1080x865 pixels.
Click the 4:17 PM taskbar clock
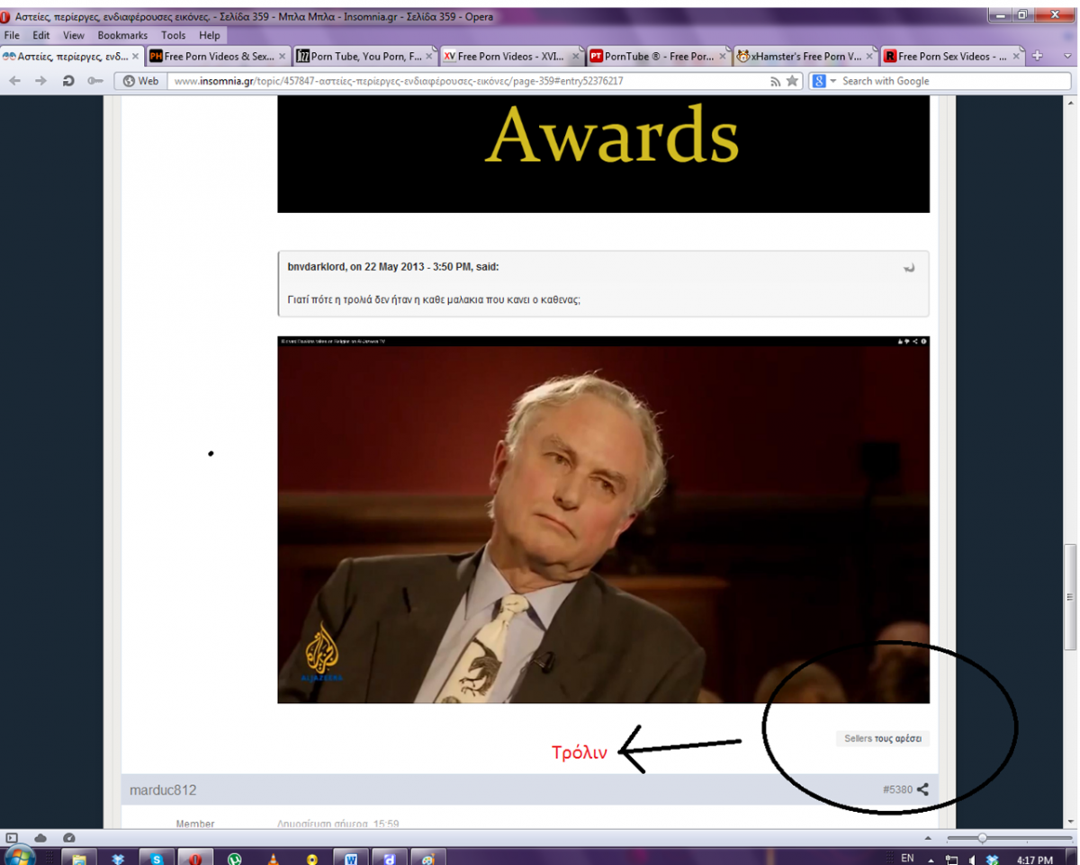tap(1034, 860)
